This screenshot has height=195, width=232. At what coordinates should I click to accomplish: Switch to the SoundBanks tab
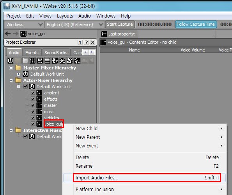(56, 53)
